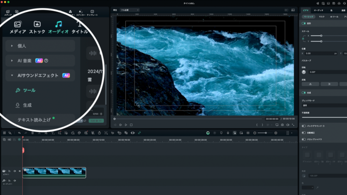Toggle the 変形 switch
The image size is (347, 195).
[304, 23]
